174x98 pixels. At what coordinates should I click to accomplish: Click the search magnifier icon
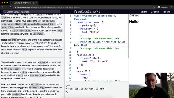pyautogui.click(x=5, y=12)
